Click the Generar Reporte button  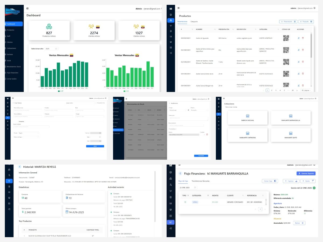[x=306, y=173]
